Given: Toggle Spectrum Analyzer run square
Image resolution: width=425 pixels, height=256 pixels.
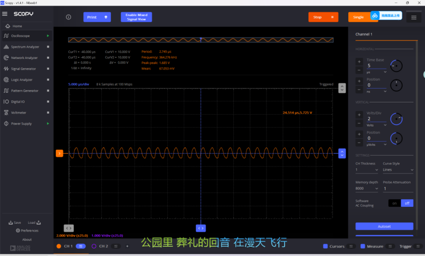Looking at the screenshot, I should [48, 47].
